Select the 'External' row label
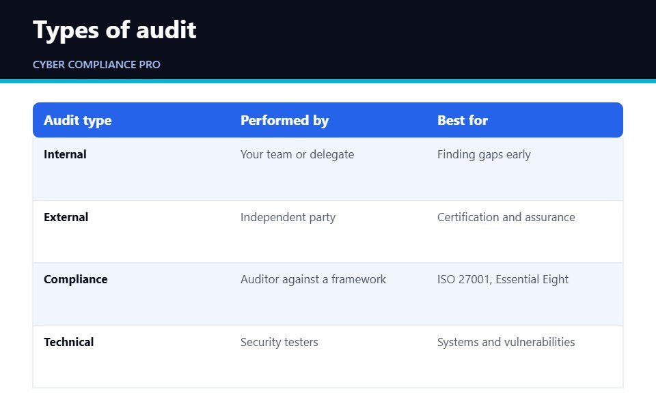The height and width of the screenshot is (415, 656). click(x=66, y=217)
